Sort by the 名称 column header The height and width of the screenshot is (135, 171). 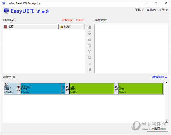pos(31,27)
